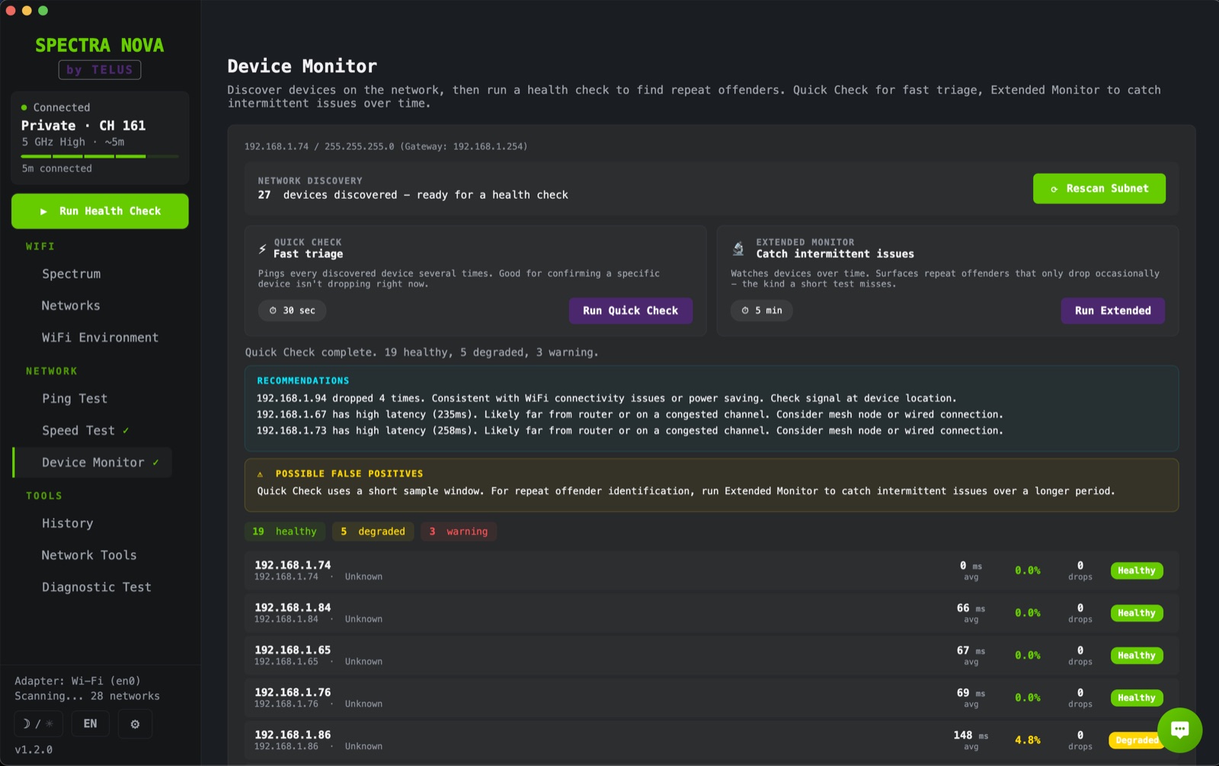Select Device Monitor in sidebar
The width and height of the screenshot is (1219, 766).
(93, 462)
